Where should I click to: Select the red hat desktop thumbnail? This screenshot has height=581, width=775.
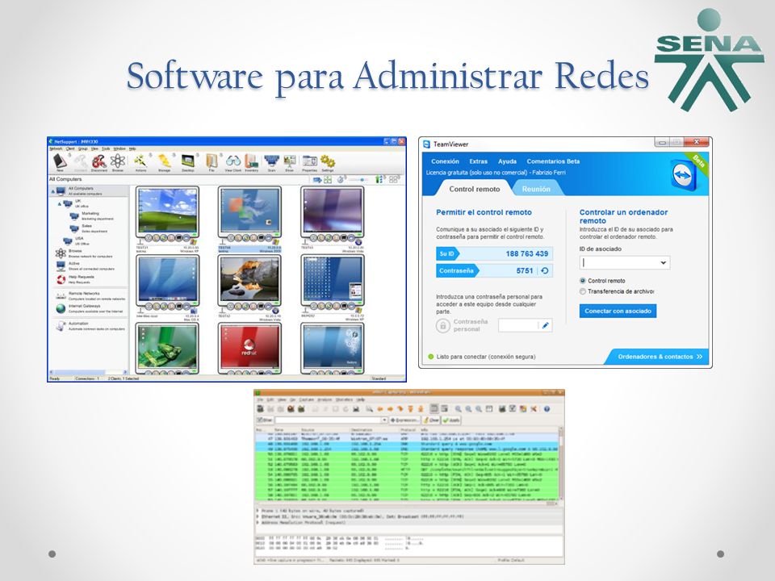[250, 347]
